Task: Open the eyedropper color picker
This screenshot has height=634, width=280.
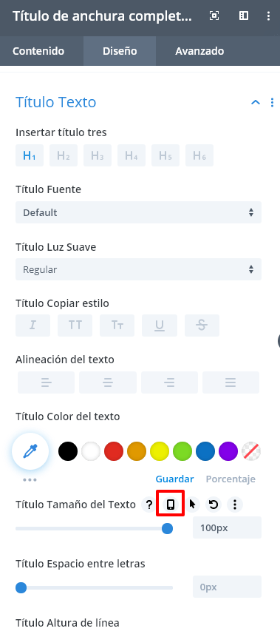Action: (x=30, y=451)
